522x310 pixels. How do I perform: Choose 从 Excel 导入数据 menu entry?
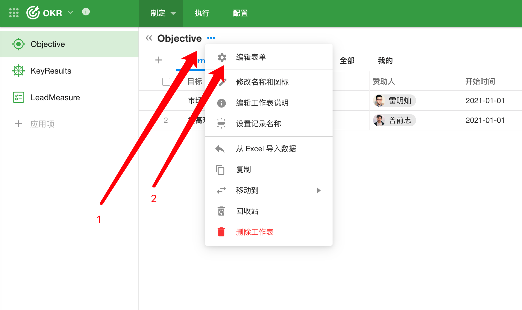tap(269, 149)
